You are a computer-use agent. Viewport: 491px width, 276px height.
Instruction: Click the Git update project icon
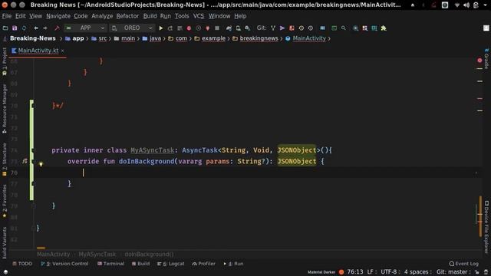coord(273,28)
